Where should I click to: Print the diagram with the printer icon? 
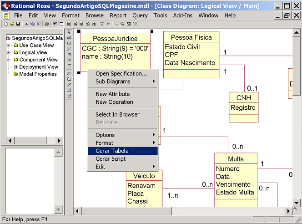tap(47, 24)
